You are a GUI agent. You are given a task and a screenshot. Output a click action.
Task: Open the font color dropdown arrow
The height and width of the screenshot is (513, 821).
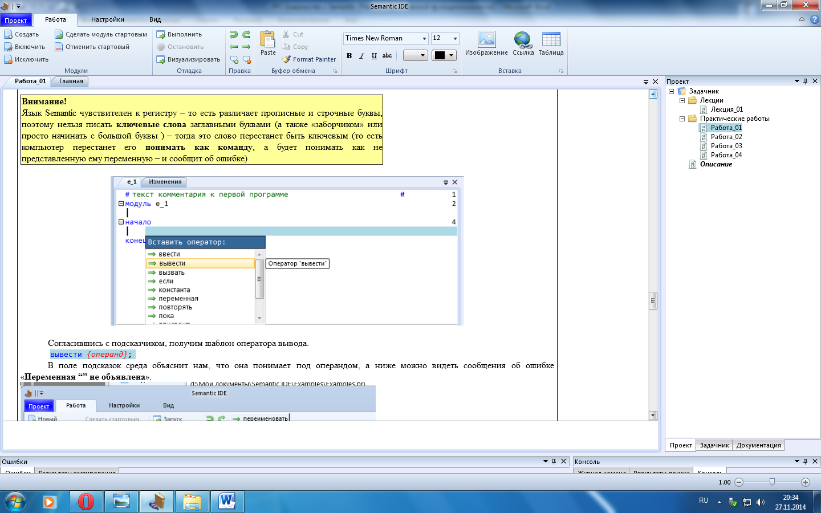[452, 55]
